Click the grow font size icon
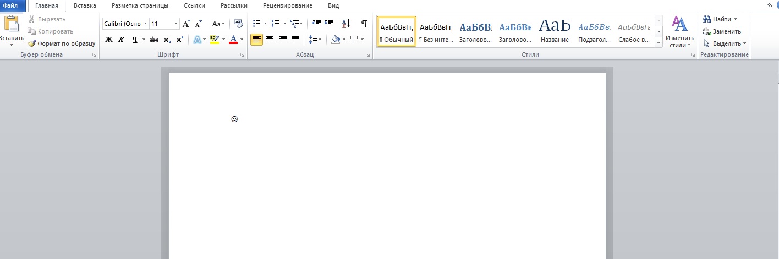 pyautogui.click(x=186, y=24)
